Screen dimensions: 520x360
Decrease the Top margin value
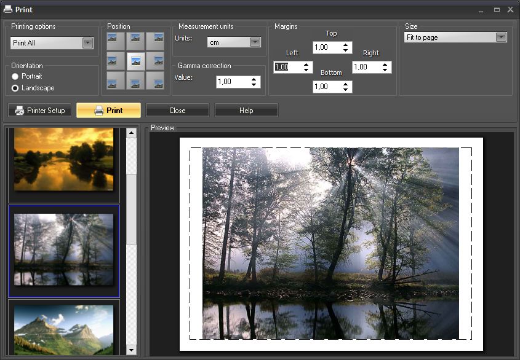point(346,50)
